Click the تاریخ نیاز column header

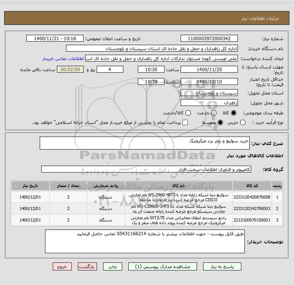(30, 186)
